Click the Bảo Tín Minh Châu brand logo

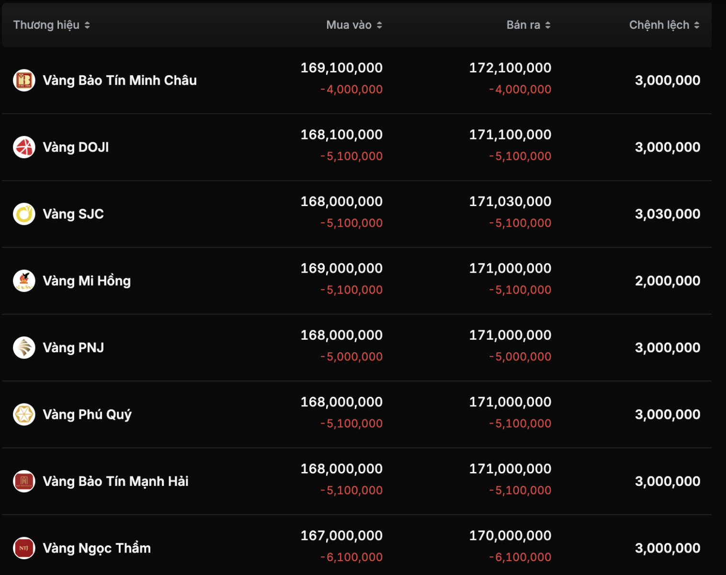pyautogui.click(x=24, y=80)
